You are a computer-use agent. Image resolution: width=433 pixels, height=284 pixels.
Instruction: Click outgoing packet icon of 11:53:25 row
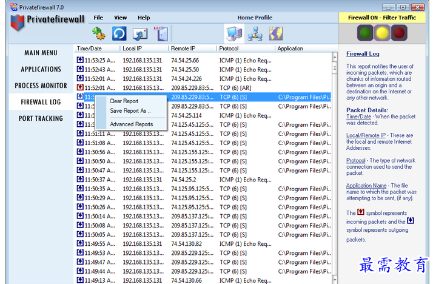click(80, 59)
